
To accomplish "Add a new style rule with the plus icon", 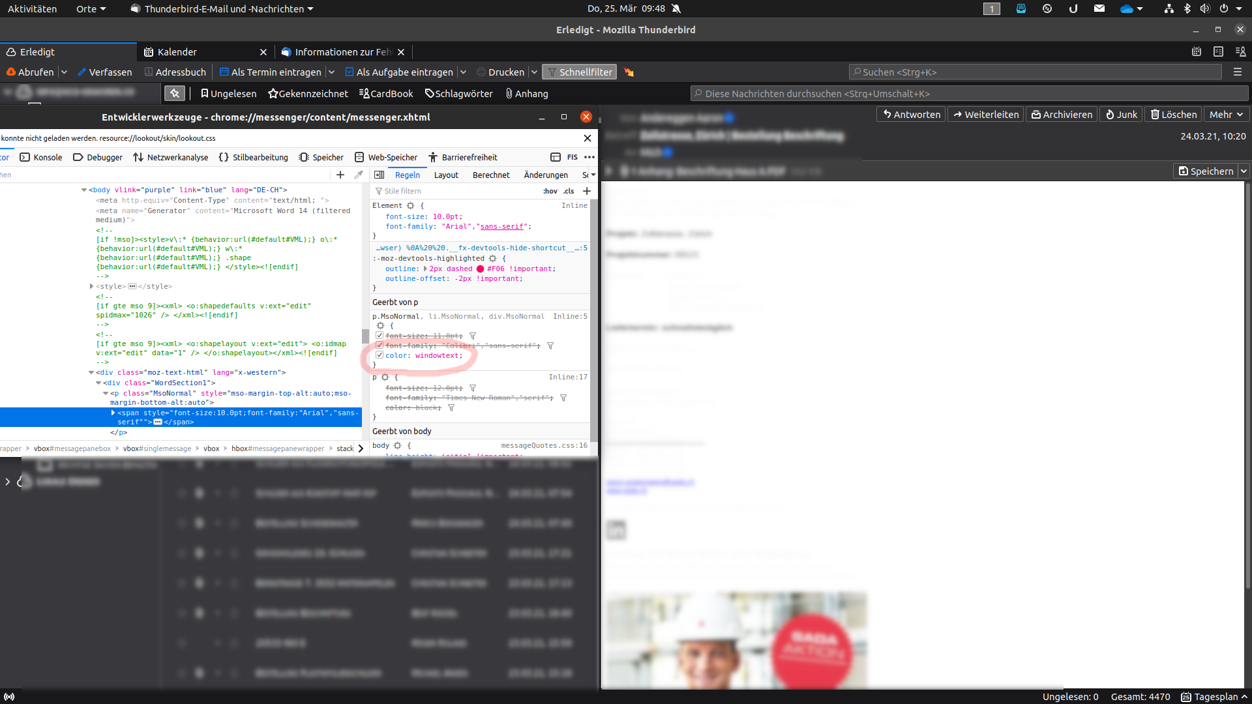I will [587, 191].
